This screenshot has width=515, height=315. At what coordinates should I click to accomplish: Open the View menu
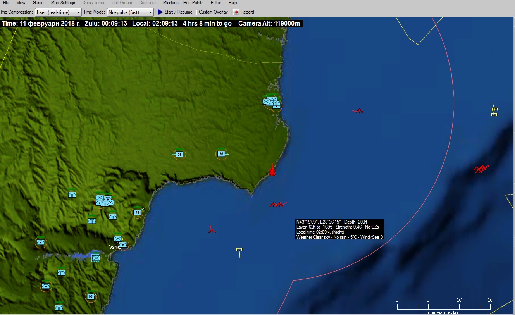tap(21, 3)
